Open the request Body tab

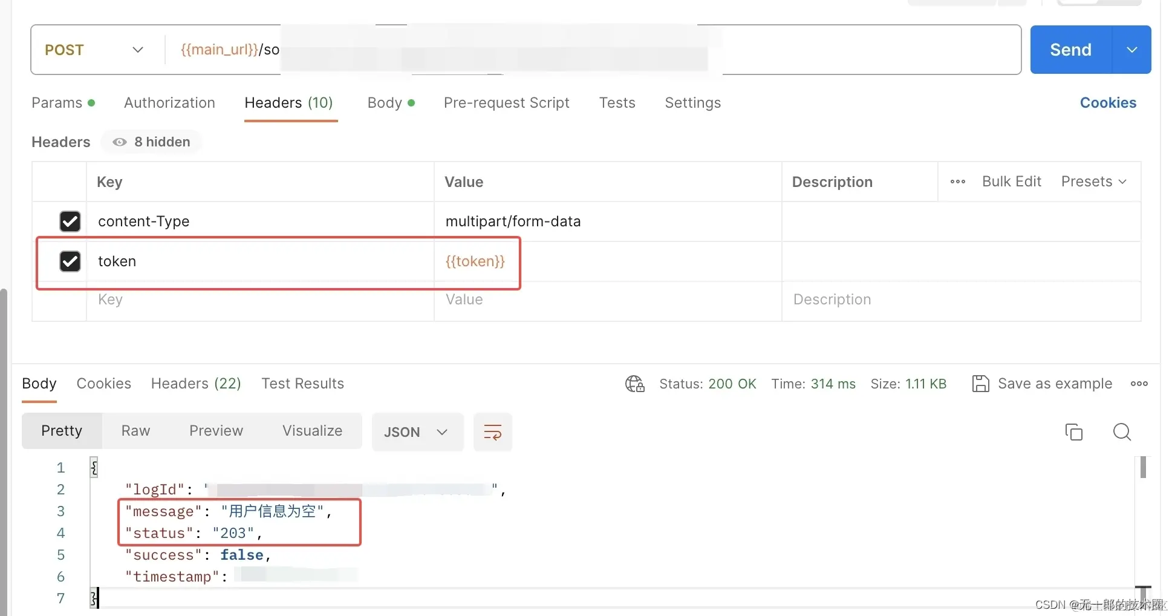pos(391,103)
